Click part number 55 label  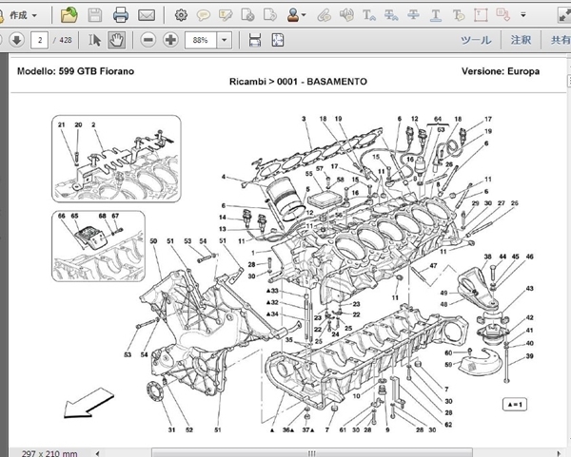click(308, 174)
